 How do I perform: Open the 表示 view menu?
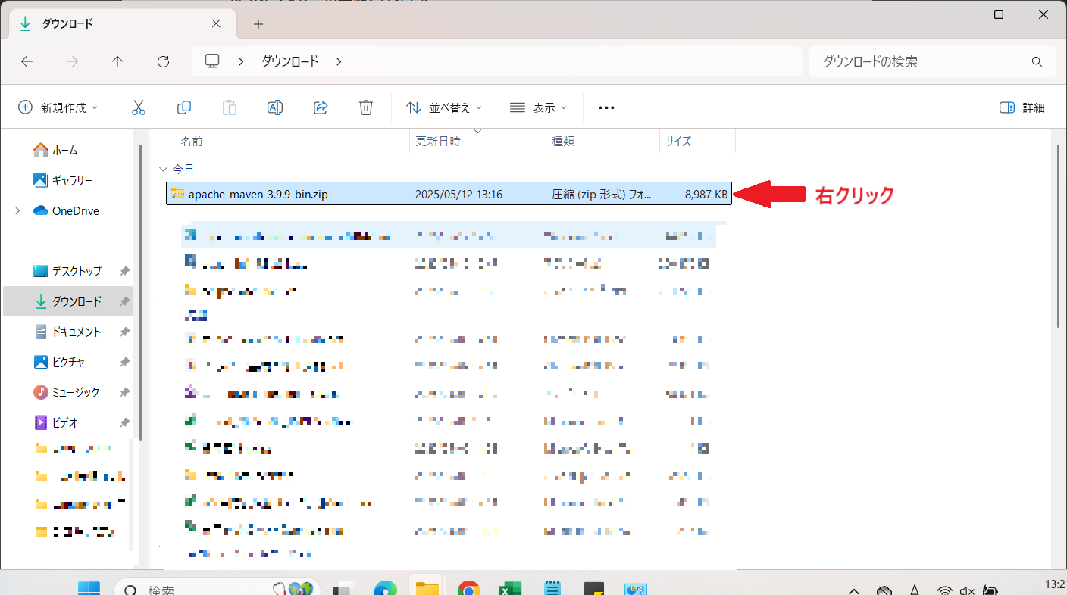pos(539,107)
